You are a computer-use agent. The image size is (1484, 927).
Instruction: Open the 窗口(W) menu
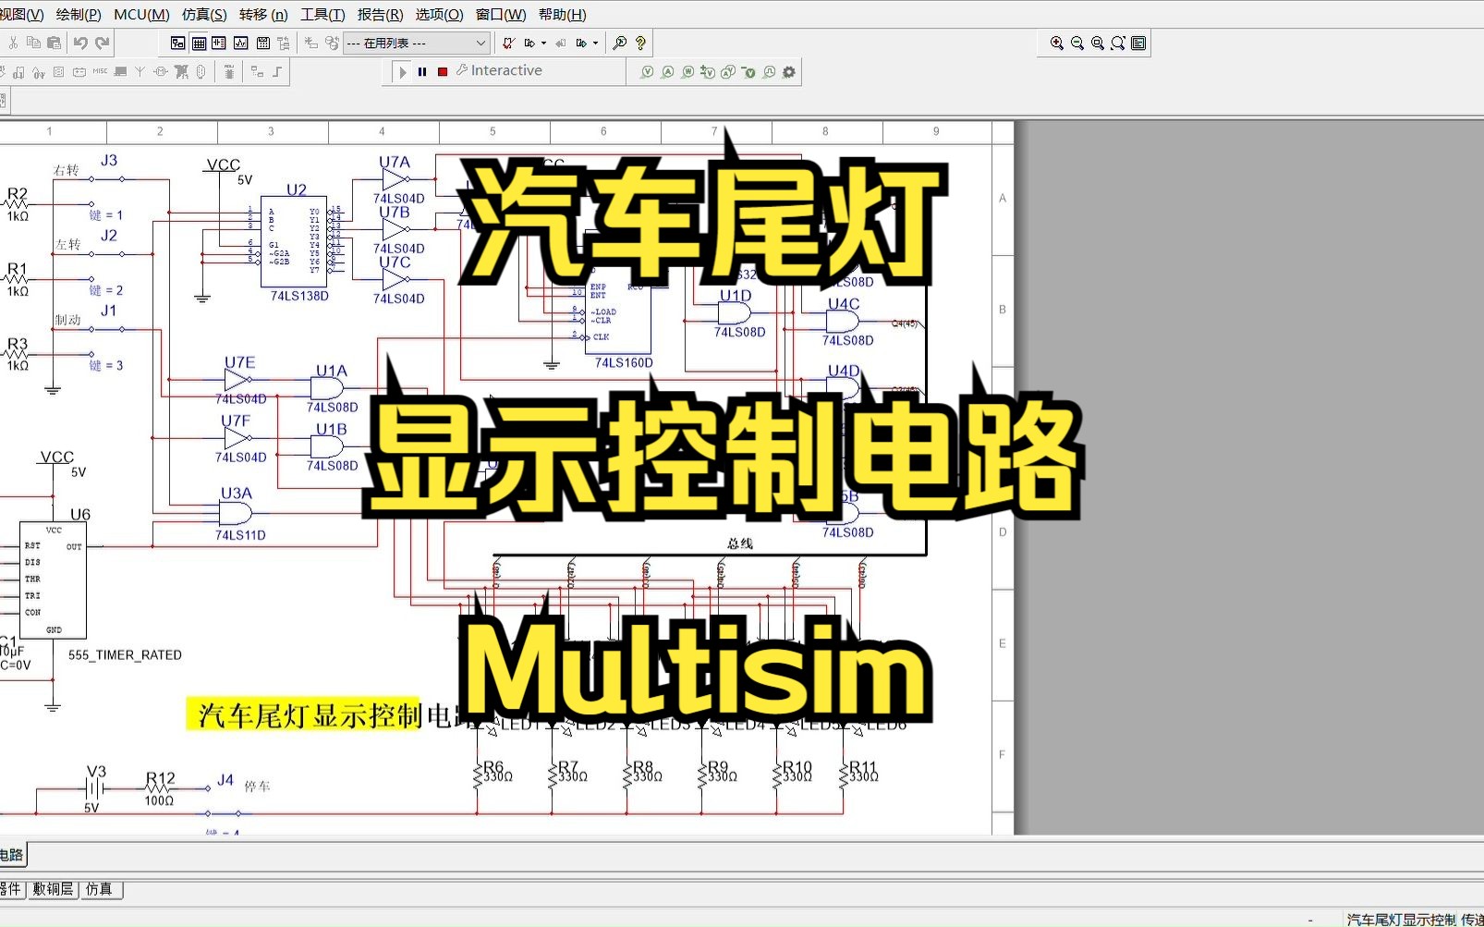coord(500,15)
